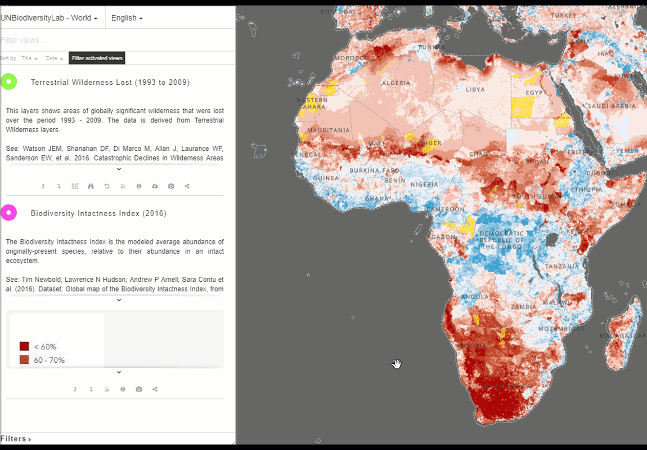Share the Terrestrial Wilderness Lost view
This screenshot has width=647, height=450.
click(187, 186)
